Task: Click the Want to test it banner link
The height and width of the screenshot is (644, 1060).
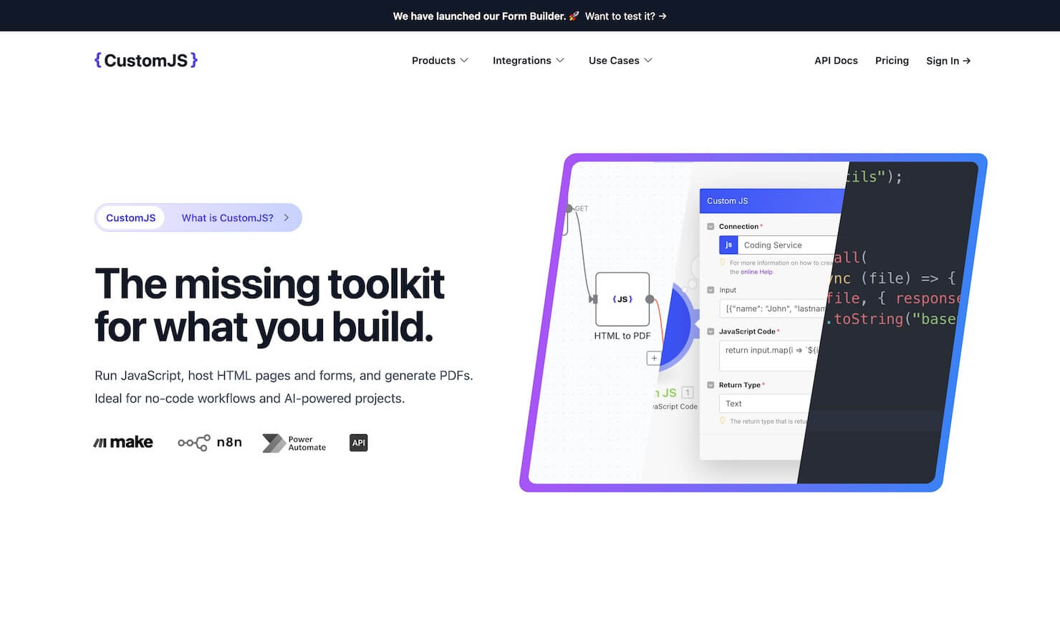Action: 625,16
